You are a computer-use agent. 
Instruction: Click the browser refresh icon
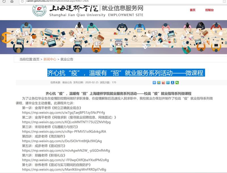coord(4,1)
